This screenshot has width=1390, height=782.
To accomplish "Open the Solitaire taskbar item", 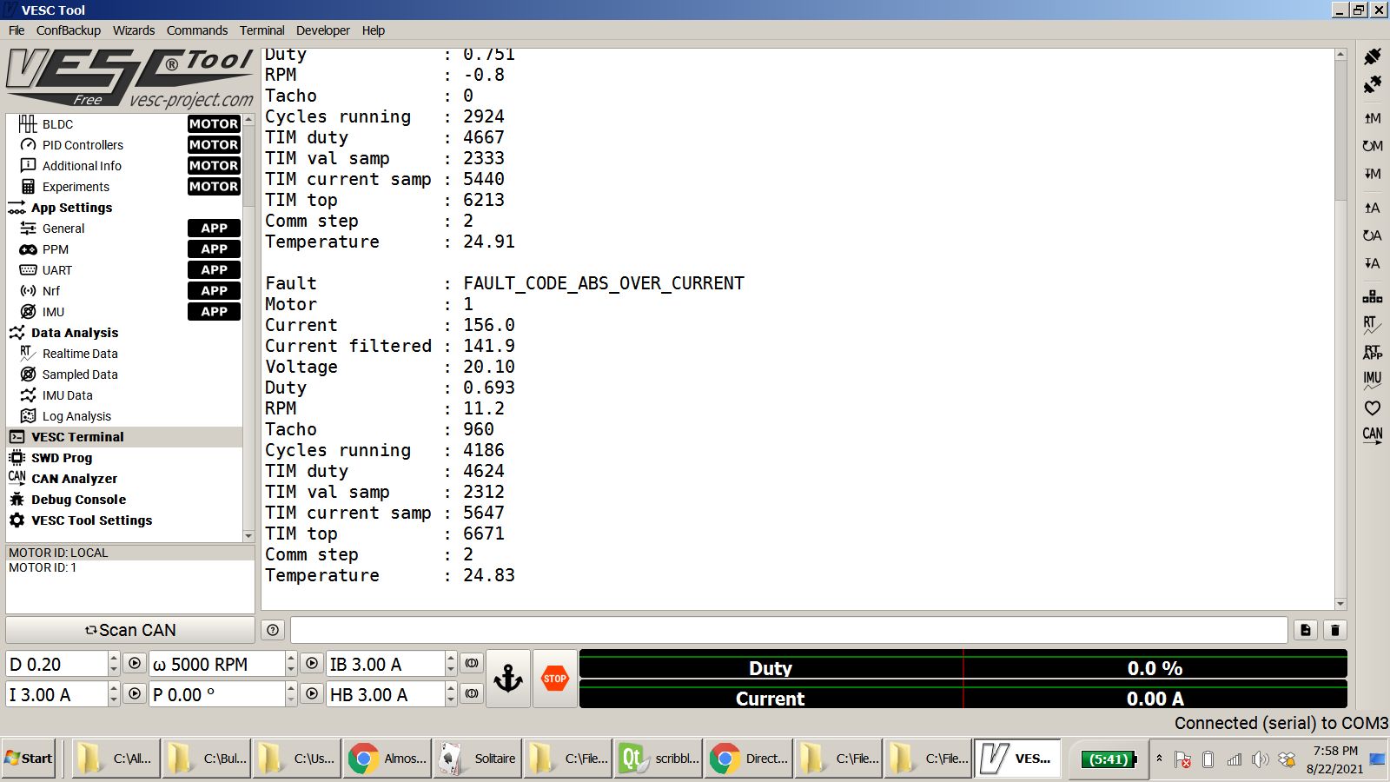I will [479, 759].
